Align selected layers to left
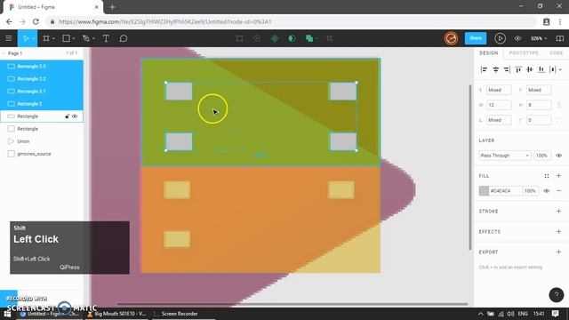Viewport: 569px width, 320px height. [484, 69]
